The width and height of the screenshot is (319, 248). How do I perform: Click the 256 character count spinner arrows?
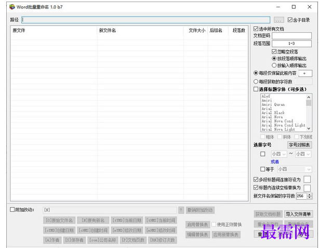(310, 196)
